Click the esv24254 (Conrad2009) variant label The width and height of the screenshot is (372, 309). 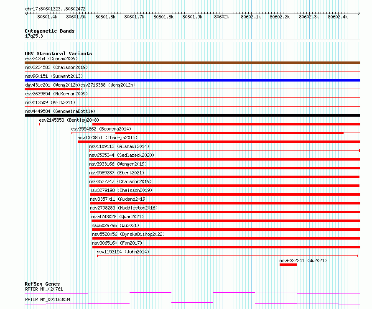tap(51, 59)
